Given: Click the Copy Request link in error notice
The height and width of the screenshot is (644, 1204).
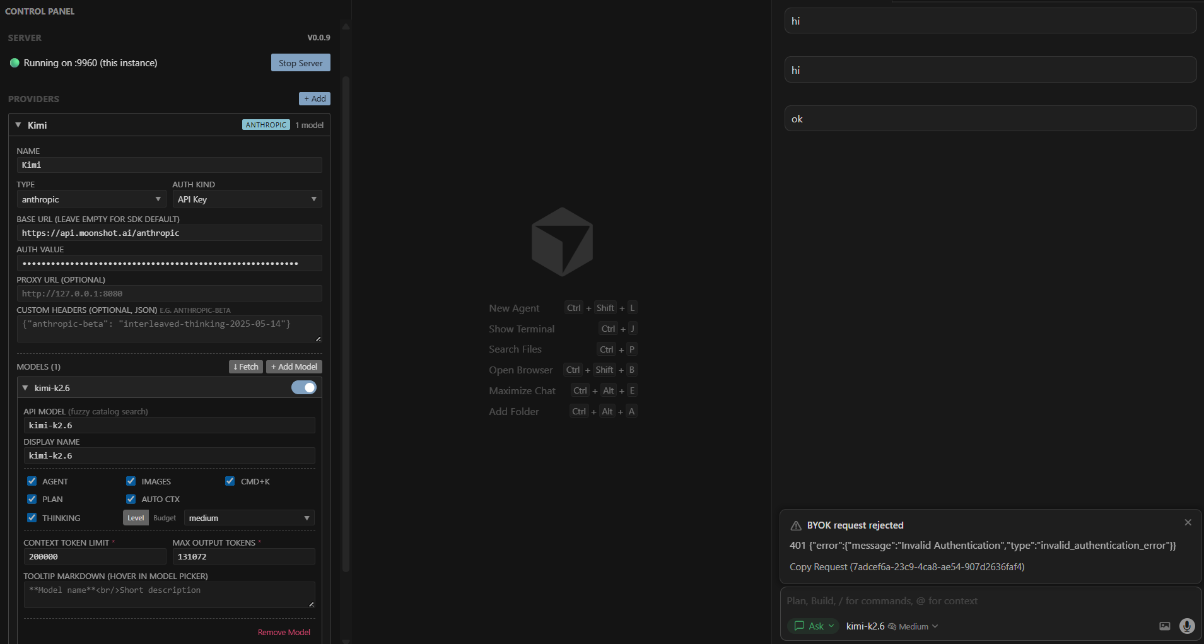Looking at the screenshot, I should (x=907, y=567).
